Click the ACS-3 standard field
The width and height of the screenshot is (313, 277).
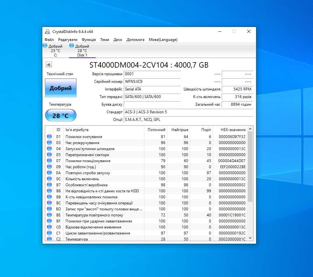pos(188,112)
